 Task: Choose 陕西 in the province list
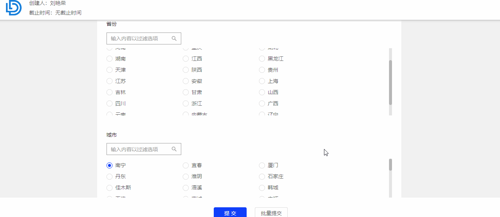click(186, 70)
